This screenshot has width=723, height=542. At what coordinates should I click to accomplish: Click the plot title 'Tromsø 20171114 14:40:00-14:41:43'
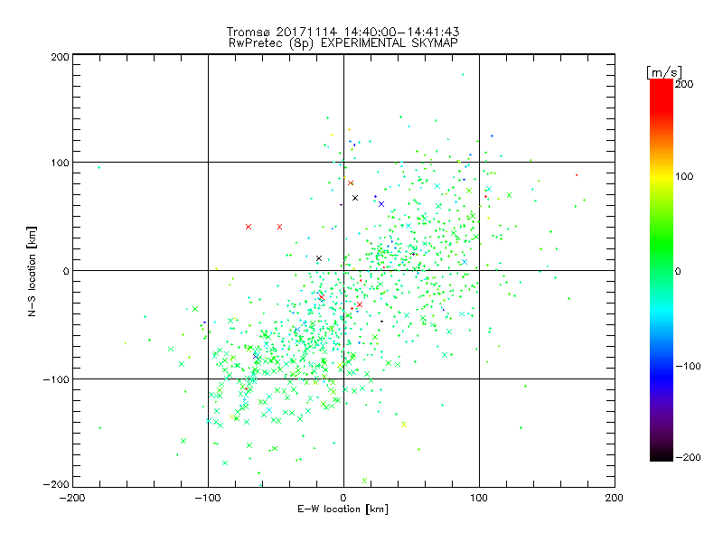tap(343, 32)
